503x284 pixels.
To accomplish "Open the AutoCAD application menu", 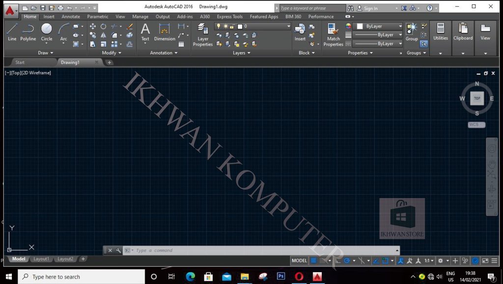I will coord(10,10).
